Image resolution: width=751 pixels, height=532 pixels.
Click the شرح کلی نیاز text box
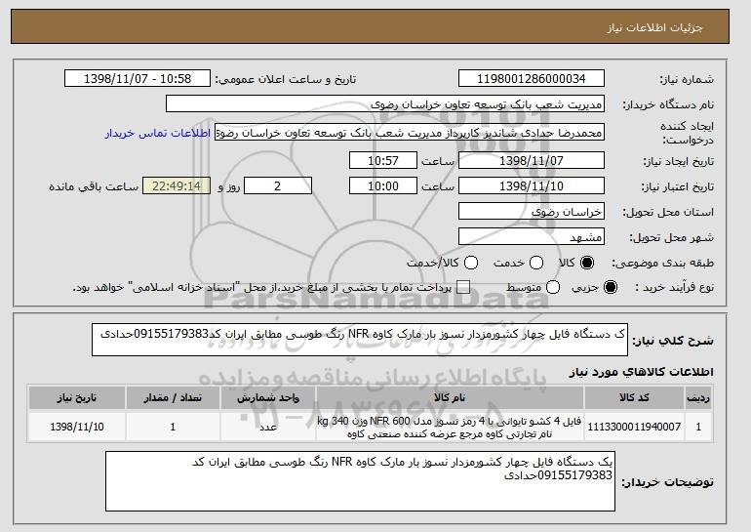point(360,340)
